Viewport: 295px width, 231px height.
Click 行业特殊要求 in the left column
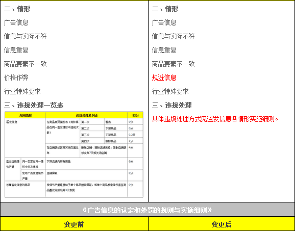[22, 91]
